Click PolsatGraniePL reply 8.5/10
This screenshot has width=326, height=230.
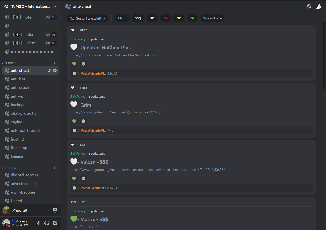pyautogui.click(x=191, y=188)
